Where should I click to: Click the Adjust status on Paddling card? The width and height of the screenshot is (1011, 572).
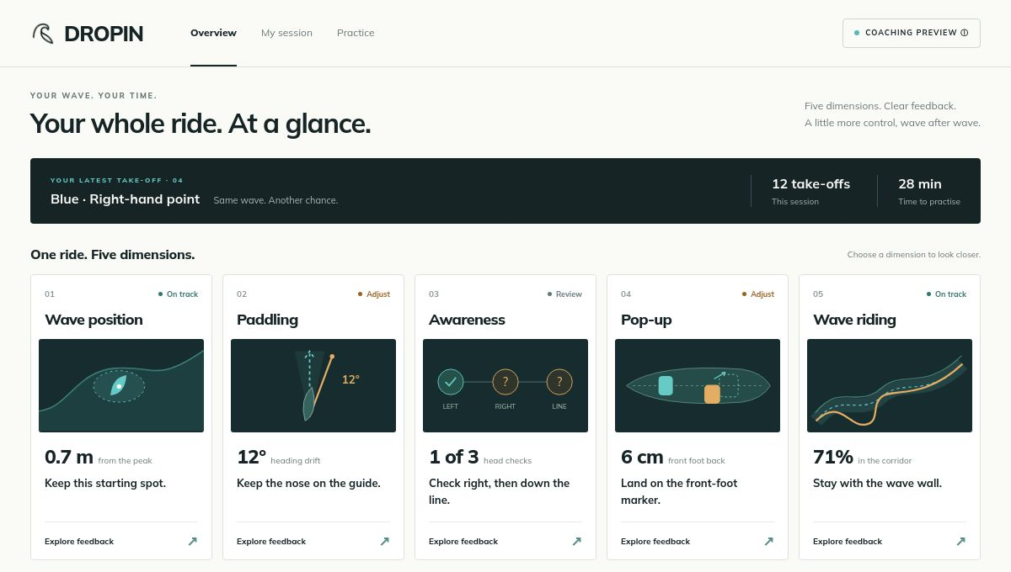(x=374, y=294)
